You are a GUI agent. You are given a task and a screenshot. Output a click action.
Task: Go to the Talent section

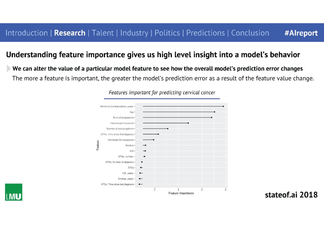point(103,33)
